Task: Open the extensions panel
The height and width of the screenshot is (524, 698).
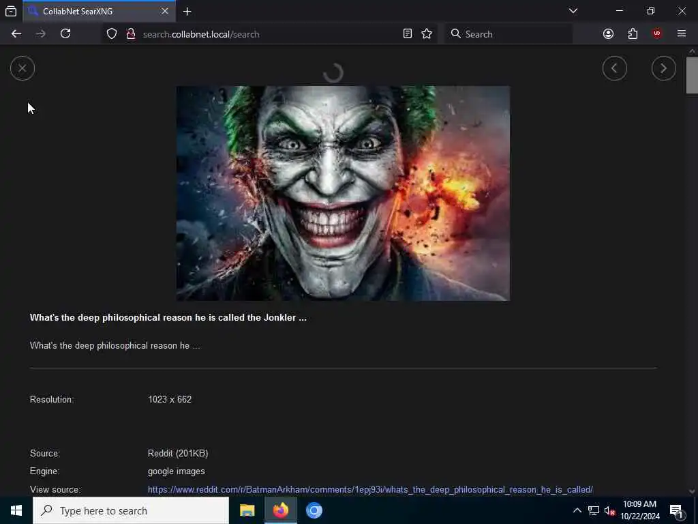Action: pyautogui.click(x=633, y=34)
